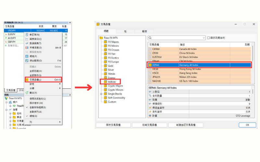Image resolution: width=260 pixels, height=162 pixels.
Task: Click the 彈出報價 popup prices icon
Action: click(27, 61)
